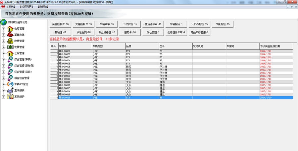Expand the 综合管理(车辆) tree node
This screenshot has width=298, height=151.
click(x=4, y=60)
